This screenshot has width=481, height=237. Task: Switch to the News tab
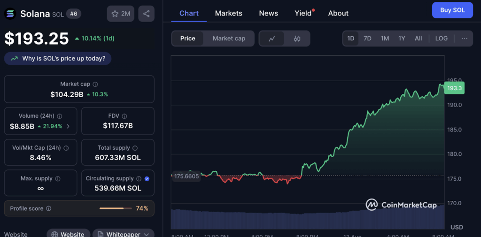(x=268, y=13)
